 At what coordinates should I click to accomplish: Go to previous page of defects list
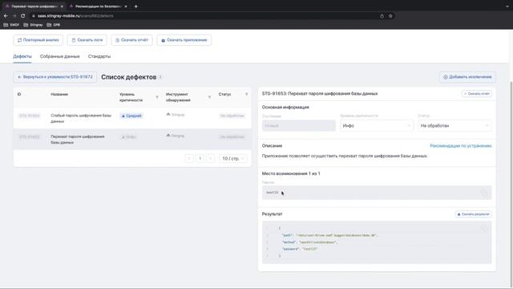coord(189,159)
